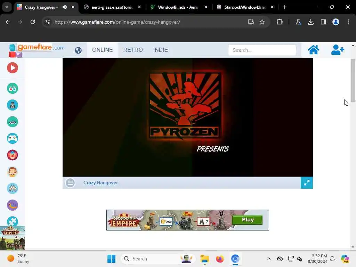Open the side panel icon
The width and height of the screenshot is (356, 267).
[323, 22]
